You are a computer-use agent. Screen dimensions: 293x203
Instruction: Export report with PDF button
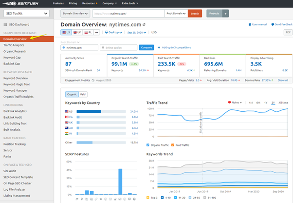(x=288, y=32)
